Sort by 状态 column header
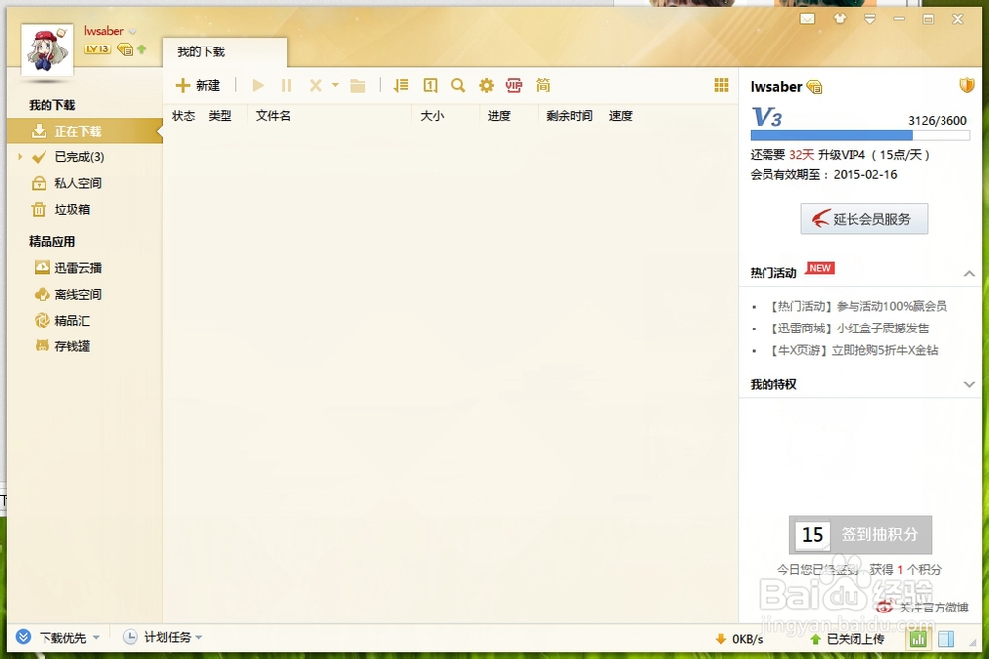 (184, 116)
